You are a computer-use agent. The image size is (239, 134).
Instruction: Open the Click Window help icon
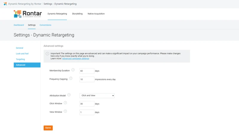pos(65,103)
